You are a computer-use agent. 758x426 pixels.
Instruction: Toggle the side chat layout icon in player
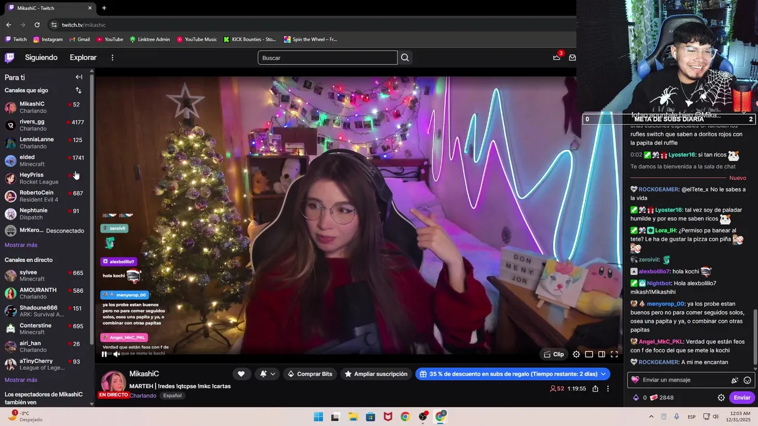click(602, 354)
